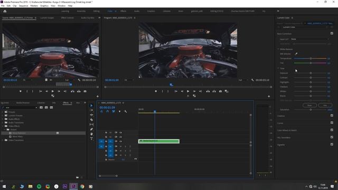
Task: Toggle the top video track's eye visibility
Action: (x=121, y=132)
